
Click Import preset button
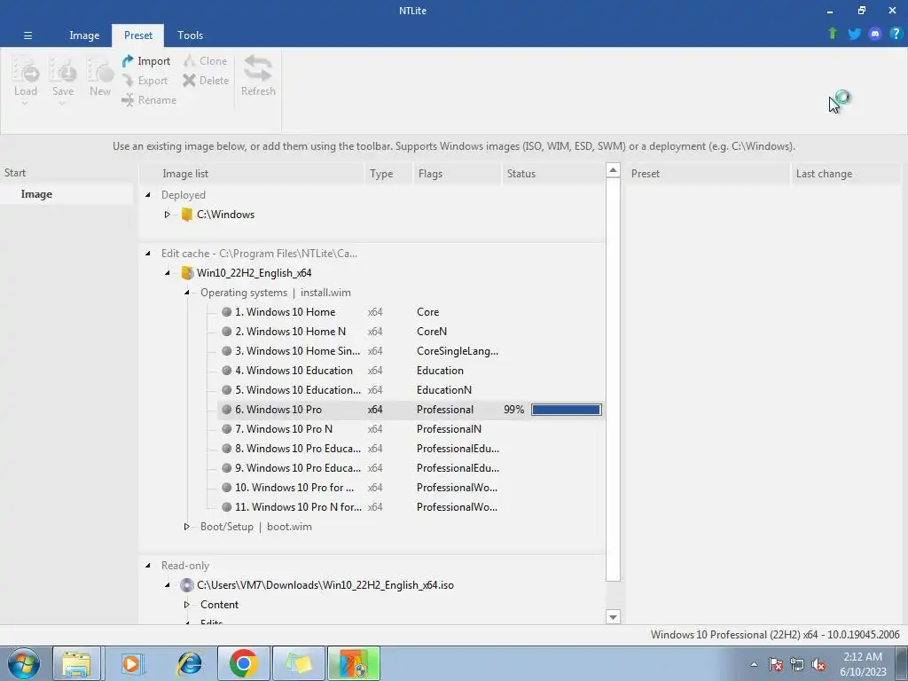click(146, 61)
